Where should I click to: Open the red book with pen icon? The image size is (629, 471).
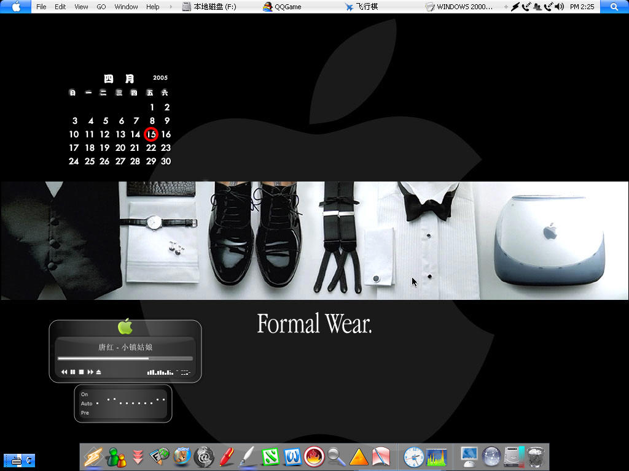[381, 456]
